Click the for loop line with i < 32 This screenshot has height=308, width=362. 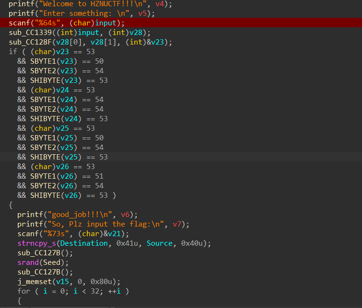(x=73, y=291)
